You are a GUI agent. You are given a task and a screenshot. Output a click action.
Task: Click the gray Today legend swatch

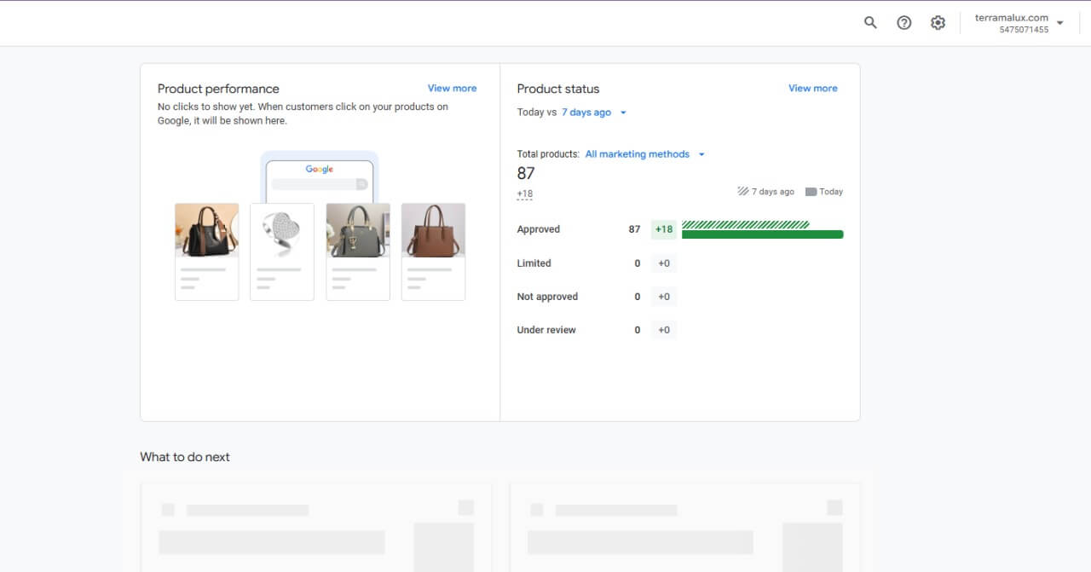tap(811, 192)
